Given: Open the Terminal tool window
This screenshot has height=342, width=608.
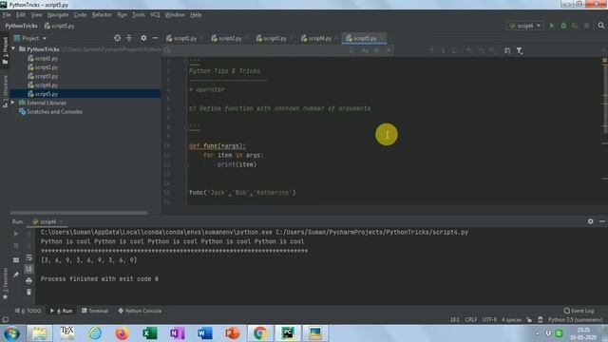Looking at the screenshot, I should (95, 311).
